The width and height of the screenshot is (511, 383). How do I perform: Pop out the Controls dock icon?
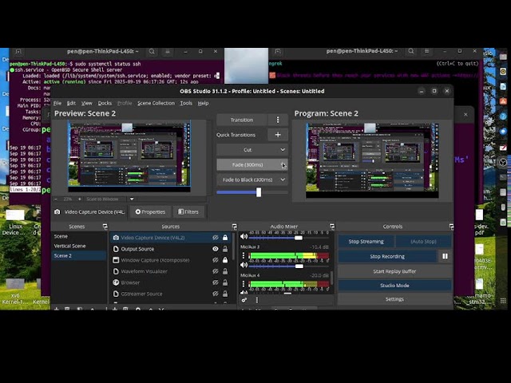click(x=451, y=227)
